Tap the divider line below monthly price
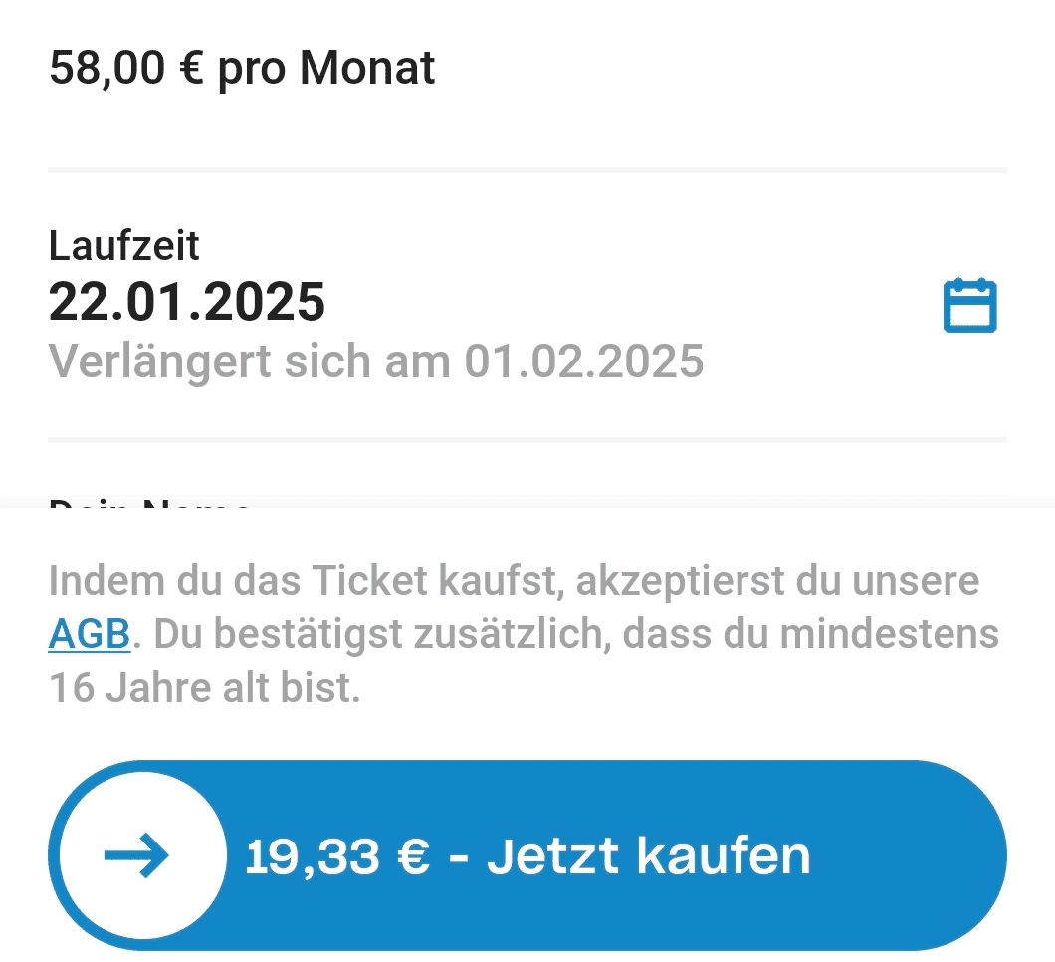Image resolution: width=1055 pixels, height=962 pixels. [527, 171]
